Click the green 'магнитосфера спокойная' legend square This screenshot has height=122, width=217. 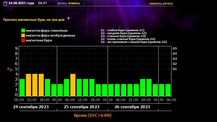[23, 31]
